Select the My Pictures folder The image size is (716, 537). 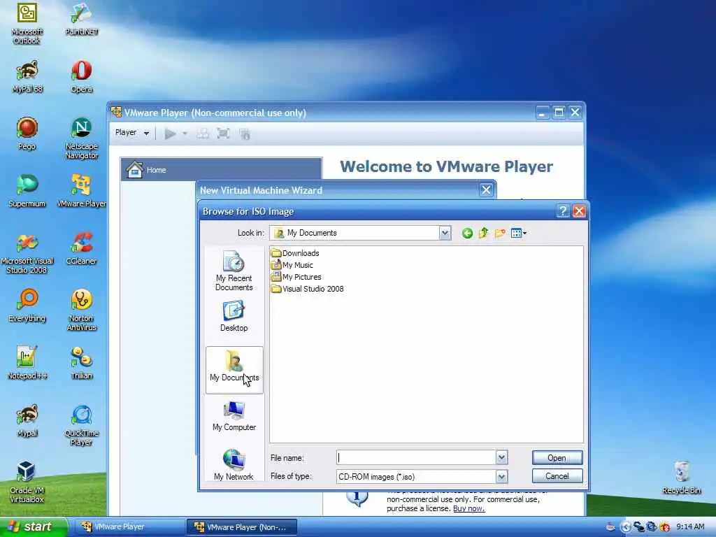(x=296, y=277)
